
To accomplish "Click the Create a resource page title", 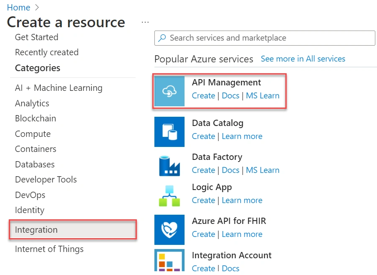I will [x=66, y=22].
